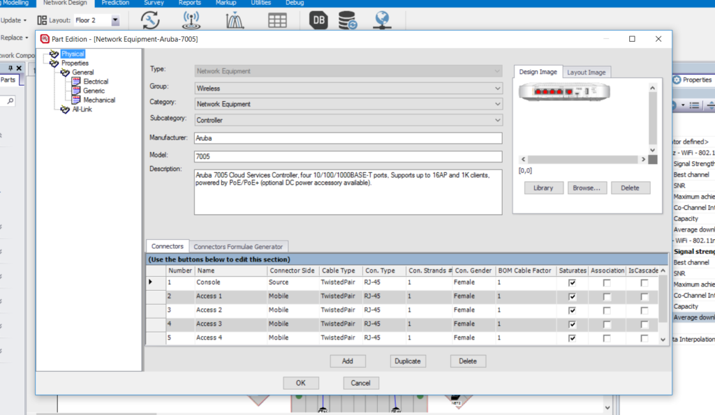The image size is (715, 415).
Task: Open the DB database icon
Action: click(318, 20)
